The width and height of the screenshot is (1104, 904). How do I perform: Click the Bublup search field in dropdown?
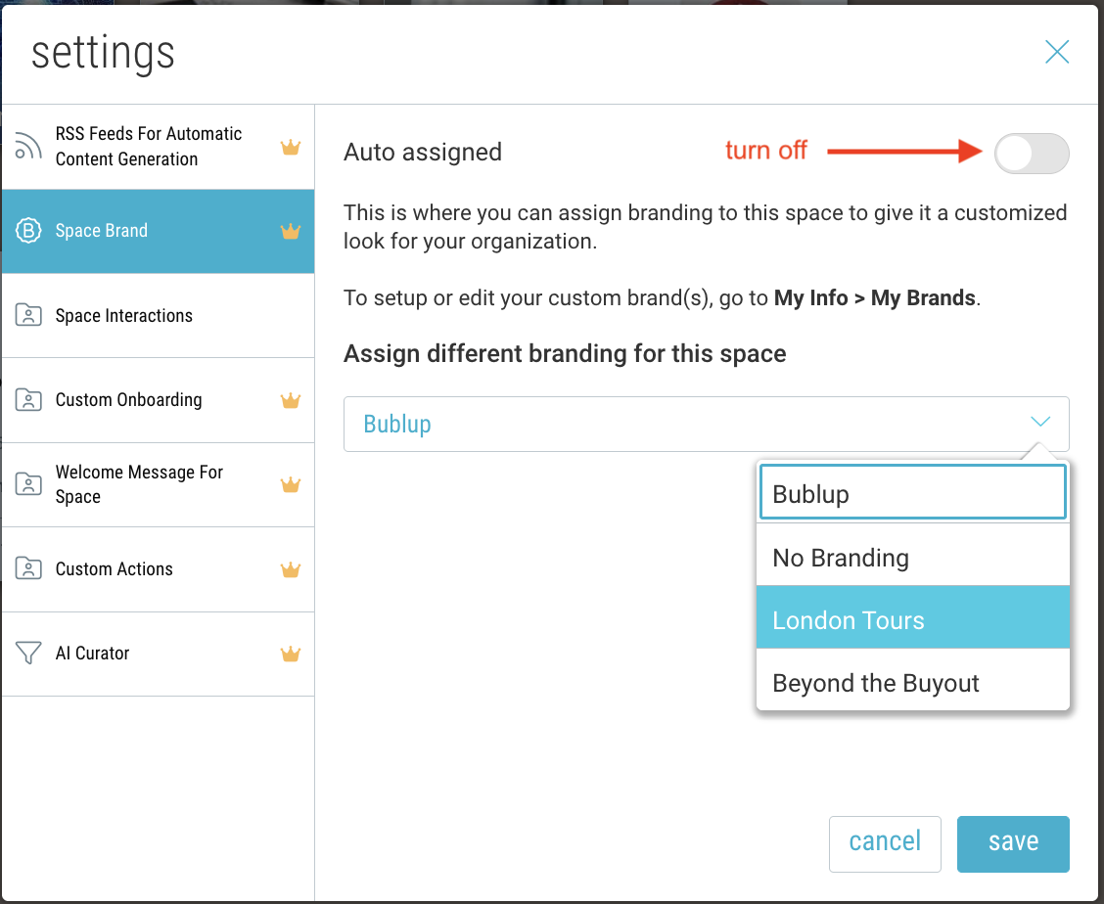point(912,494)
